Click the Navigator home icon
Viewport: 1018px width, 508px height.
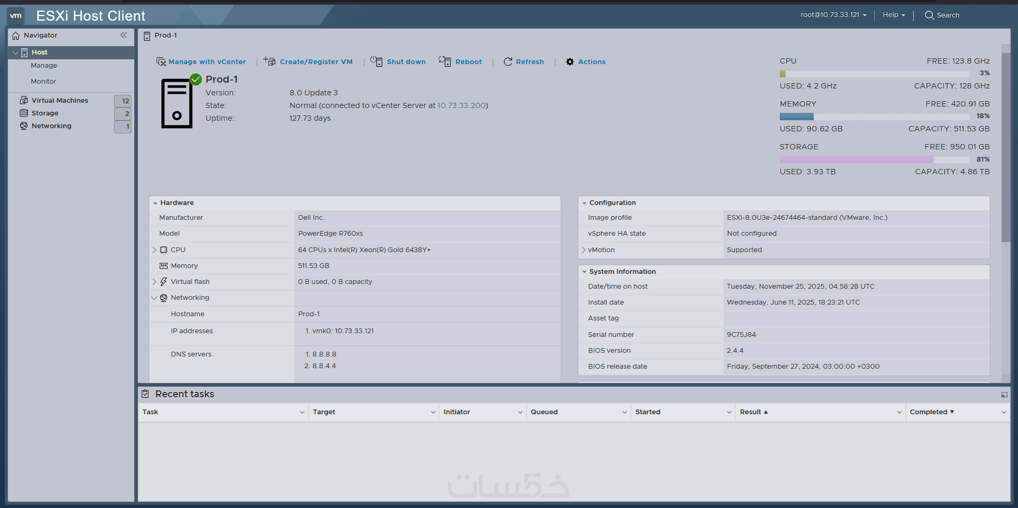(x=16, y=35)
